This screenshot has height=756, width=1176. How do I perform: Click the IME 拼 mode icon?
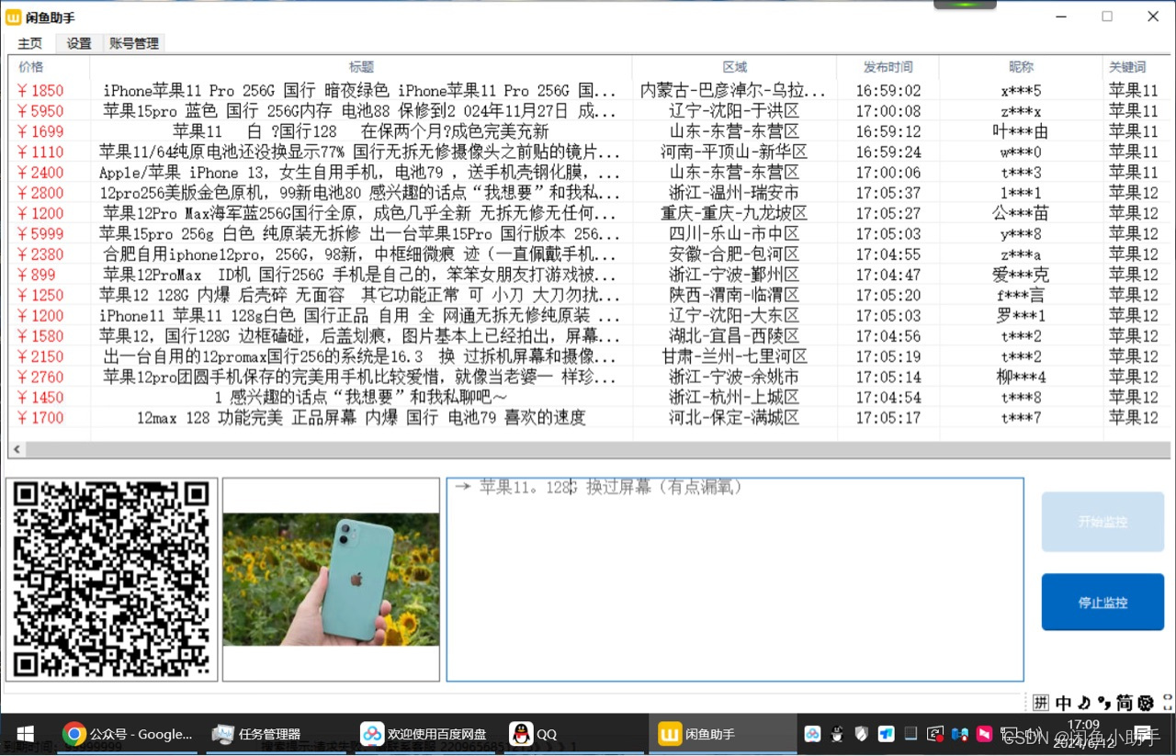click(1041, 703)
